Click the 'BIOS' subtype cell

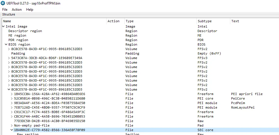point(201,44)
